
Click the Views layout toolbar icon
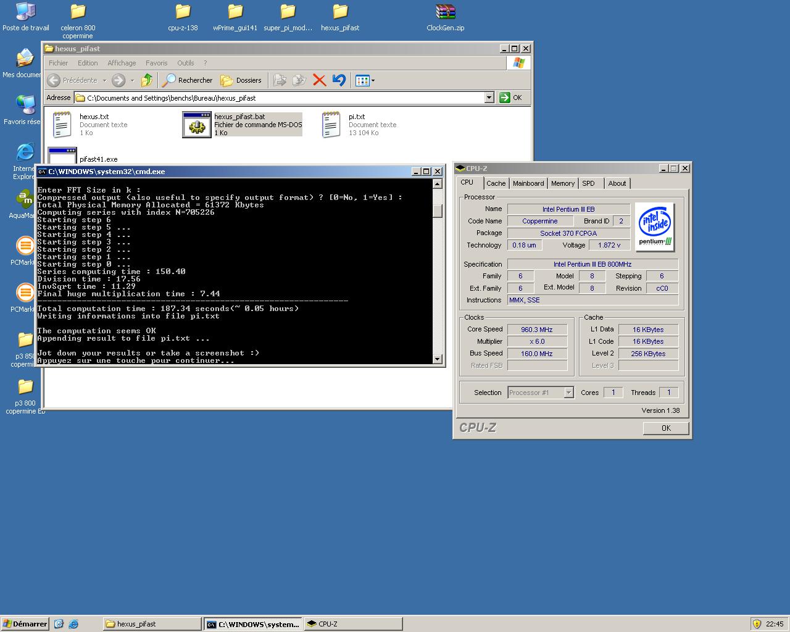click(362, 80)
